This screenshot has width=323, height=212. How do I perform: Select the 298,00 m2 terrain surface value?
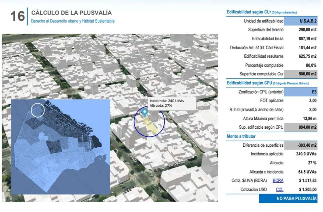point(308,30)
